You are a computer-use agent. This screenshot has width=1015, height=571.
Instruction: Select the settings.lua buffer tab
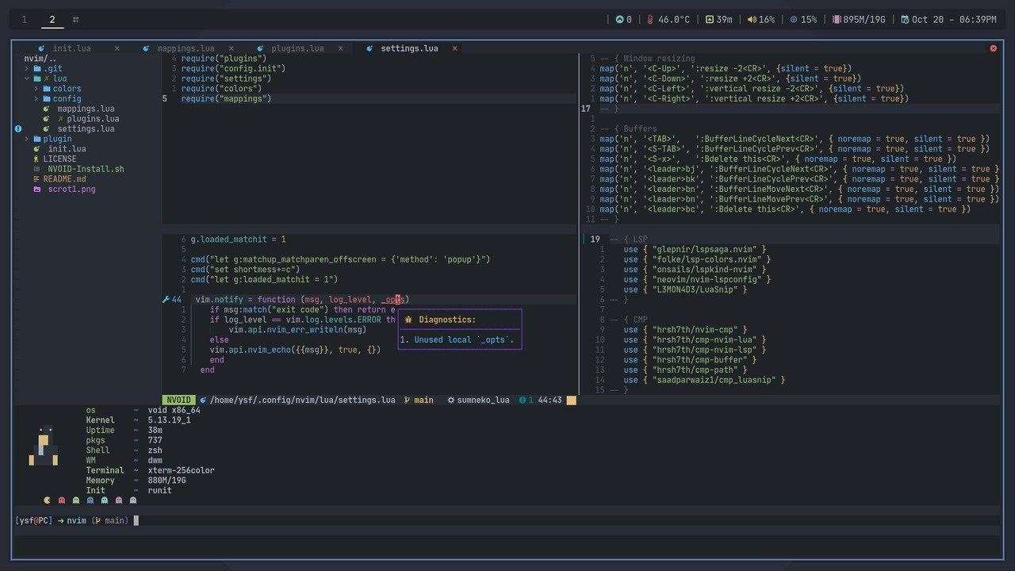click(x=409, y=48)
